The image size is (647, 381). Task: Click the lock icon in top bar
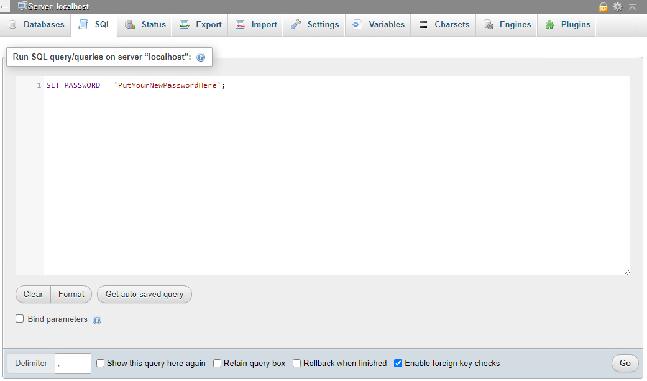point(603,6)
